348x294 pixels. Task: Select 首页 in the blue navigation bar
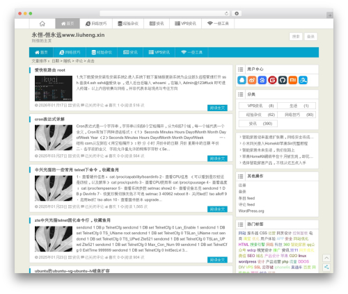pos(41,52)
